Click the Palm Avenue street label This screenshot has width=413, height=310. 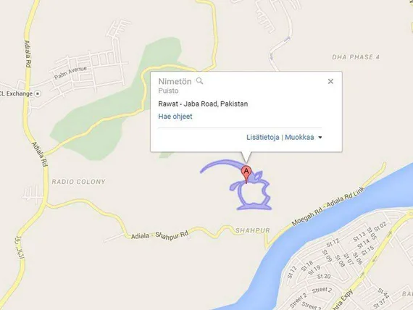point(70,72)
